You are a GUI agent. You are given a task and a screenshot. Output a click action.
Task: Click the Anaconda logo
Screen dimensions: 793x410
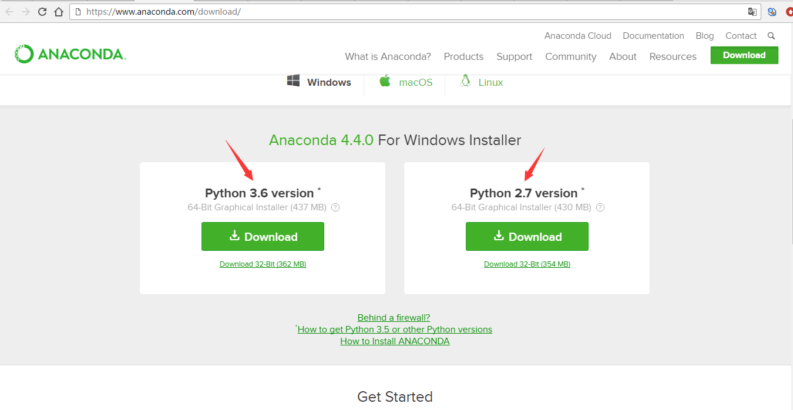(x=69, y=53)
